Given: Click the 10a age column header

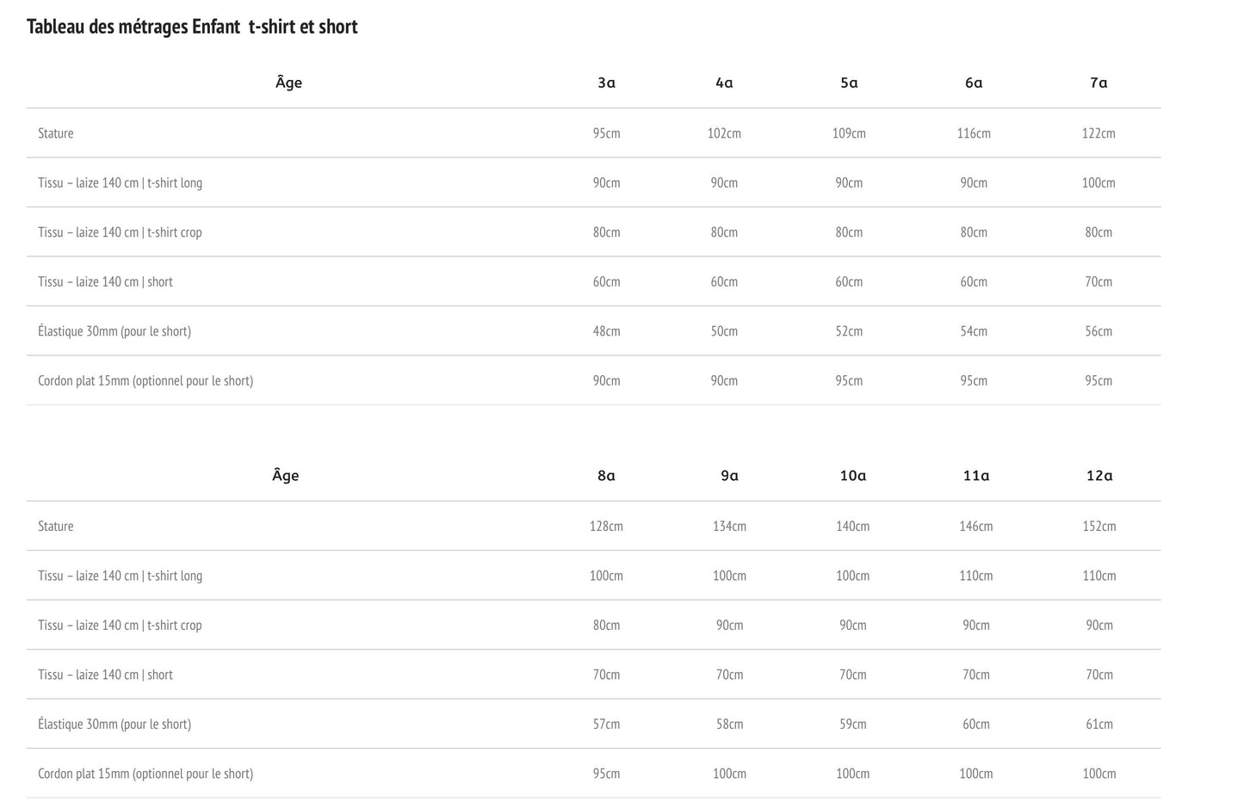Looking at the screenshot, I should coord(852,475).
